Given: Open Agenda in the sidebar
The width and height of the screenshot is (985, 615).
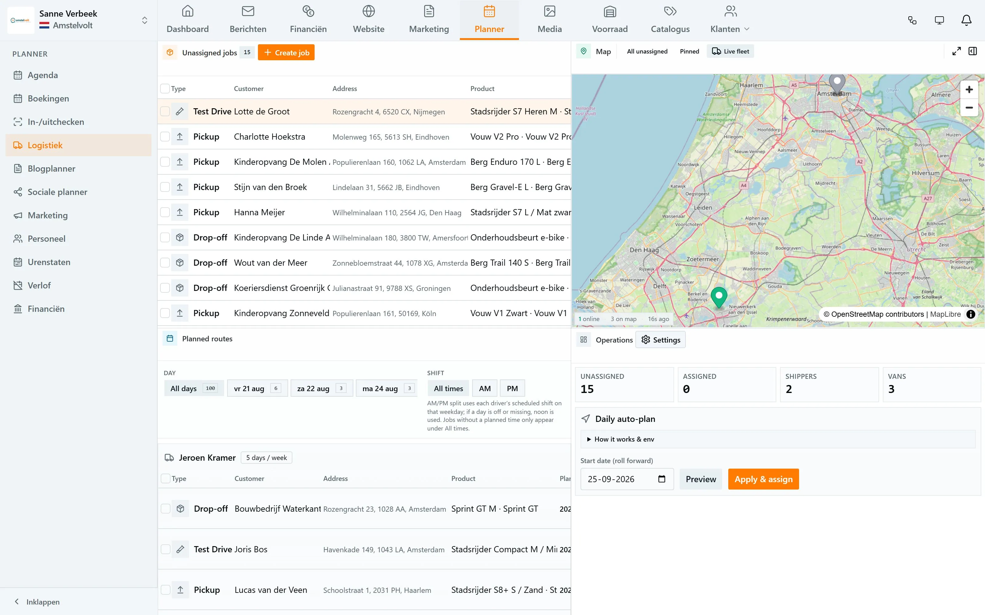Looking at the screenshot, I should pyautogui.click(x=78, y=75).
